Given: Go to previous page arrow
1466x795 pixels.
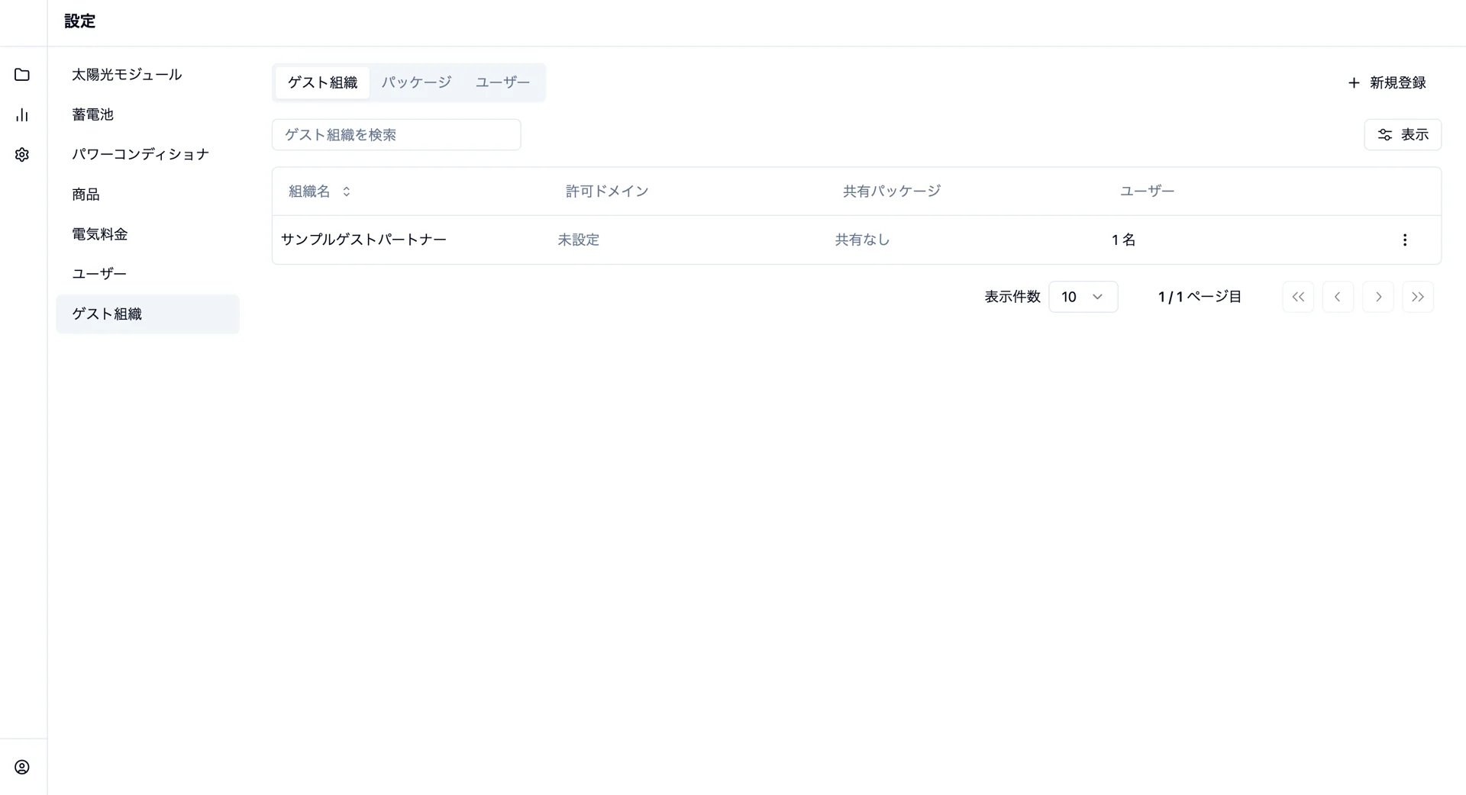Looking at the screenshot, I should click(1338, 297).
